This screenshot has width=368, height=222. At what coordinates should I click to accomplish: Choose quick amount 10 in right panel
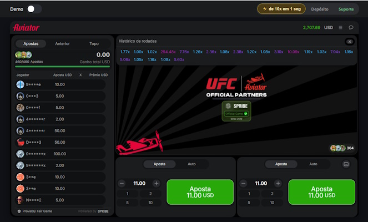tap(272, 203)
